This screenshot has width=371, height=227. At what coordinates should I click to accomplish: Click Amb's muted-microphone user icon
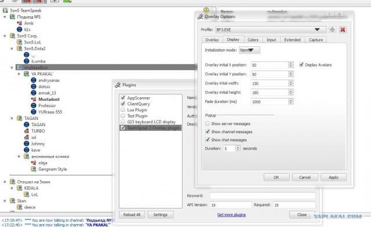tap(20, 23)
